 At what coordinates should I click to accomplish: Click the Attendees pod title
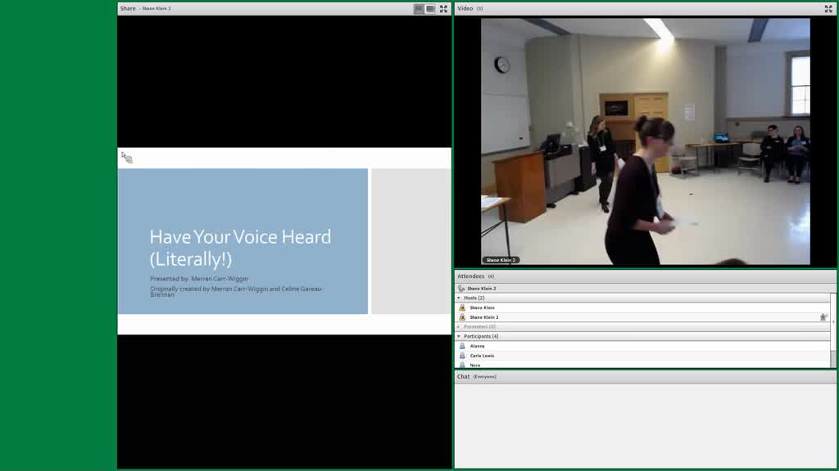pos(471,276)
